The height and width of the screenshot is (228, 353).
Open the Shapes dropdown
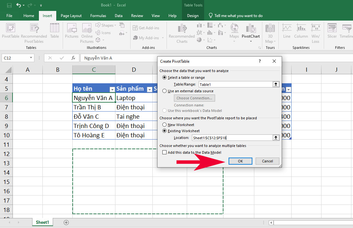(105, 25)
